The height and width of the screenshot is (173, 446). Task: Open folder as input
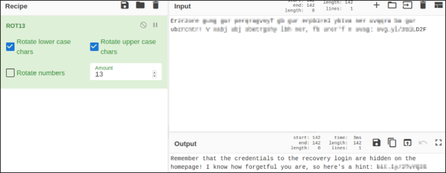[392, 5]
